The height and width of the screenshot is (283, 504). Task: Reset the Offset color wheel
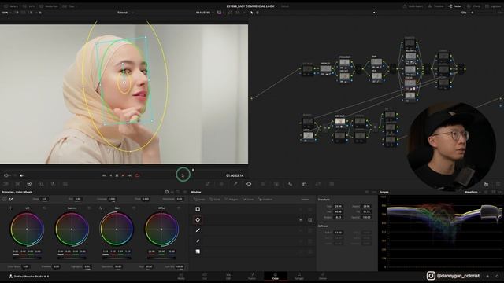click(179, 208)
